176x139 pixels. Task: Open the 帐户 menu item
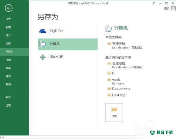click(x=8, y=97)
